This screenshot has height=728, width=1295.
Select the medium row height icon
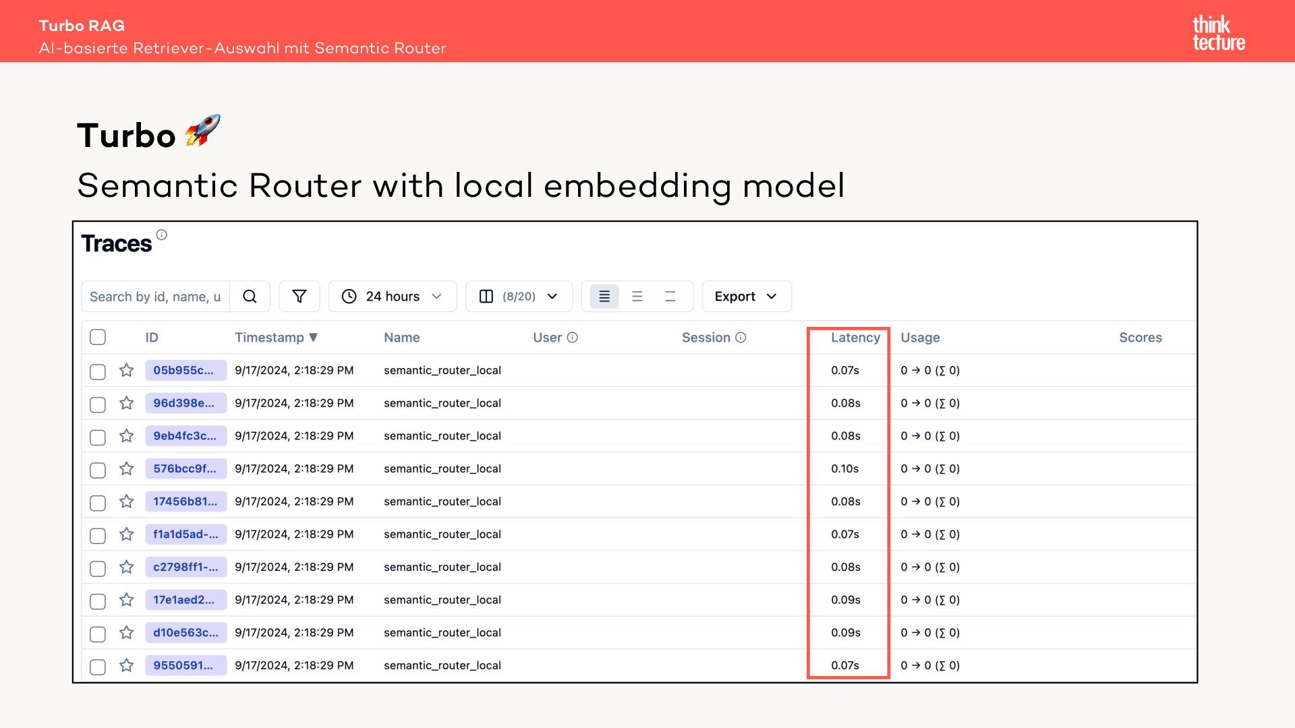pyautogui.click(x=637, y=297)
